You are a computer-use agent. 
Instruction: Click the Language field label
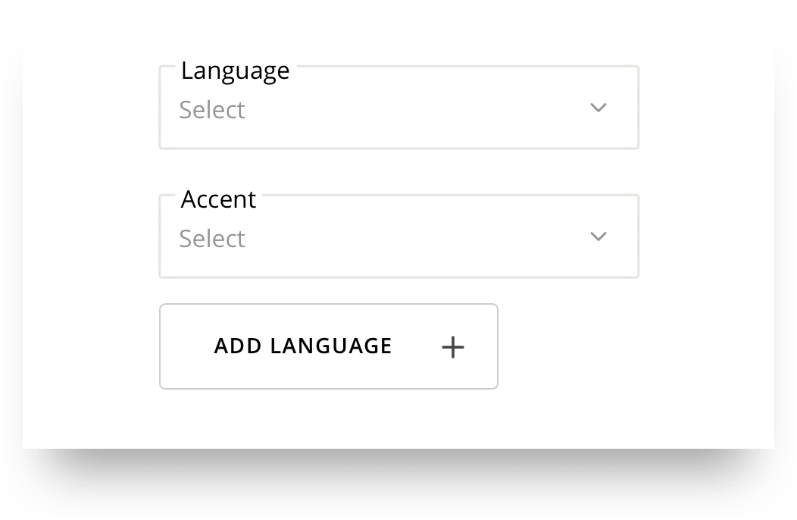(235, 70)
